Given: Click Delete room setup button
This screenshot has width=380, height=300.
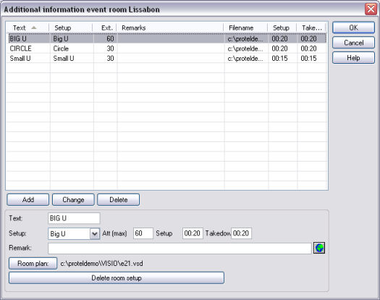Looking at the screenshot, I should [117, 278].
